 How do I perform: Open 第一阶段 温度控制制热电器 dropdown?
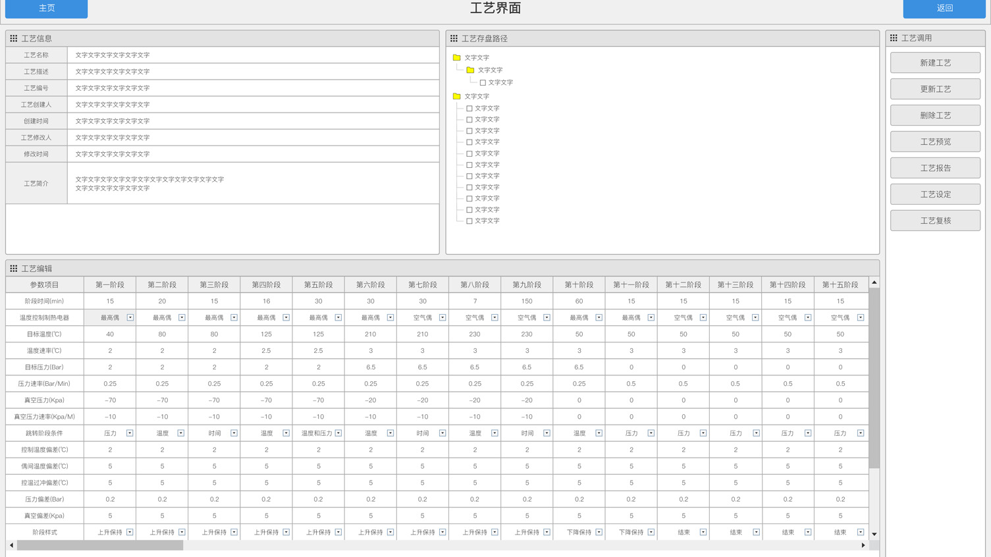[130, 318]
